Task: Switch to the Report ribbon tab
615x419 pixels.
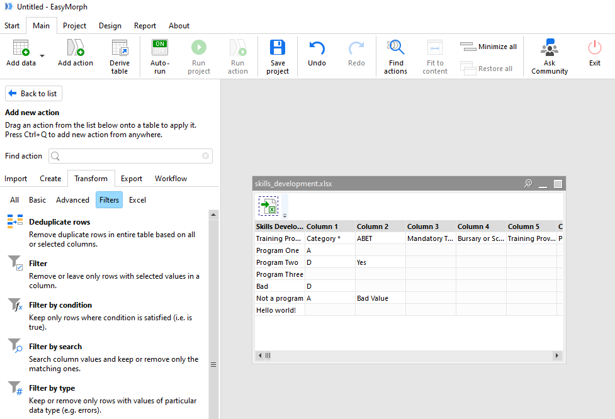Action: click(145, 26)
